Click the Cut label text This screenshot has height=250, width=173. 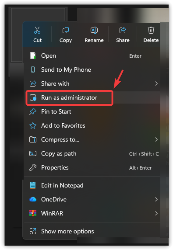tap(37, 40)
